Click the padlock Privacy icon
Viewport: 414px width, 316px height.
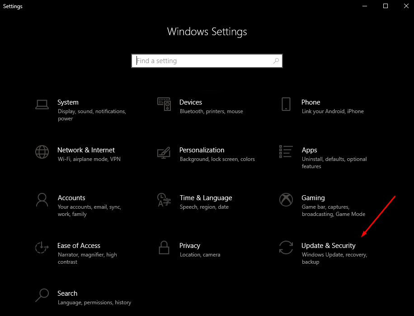pyautogui.click(x=164, y=247)
